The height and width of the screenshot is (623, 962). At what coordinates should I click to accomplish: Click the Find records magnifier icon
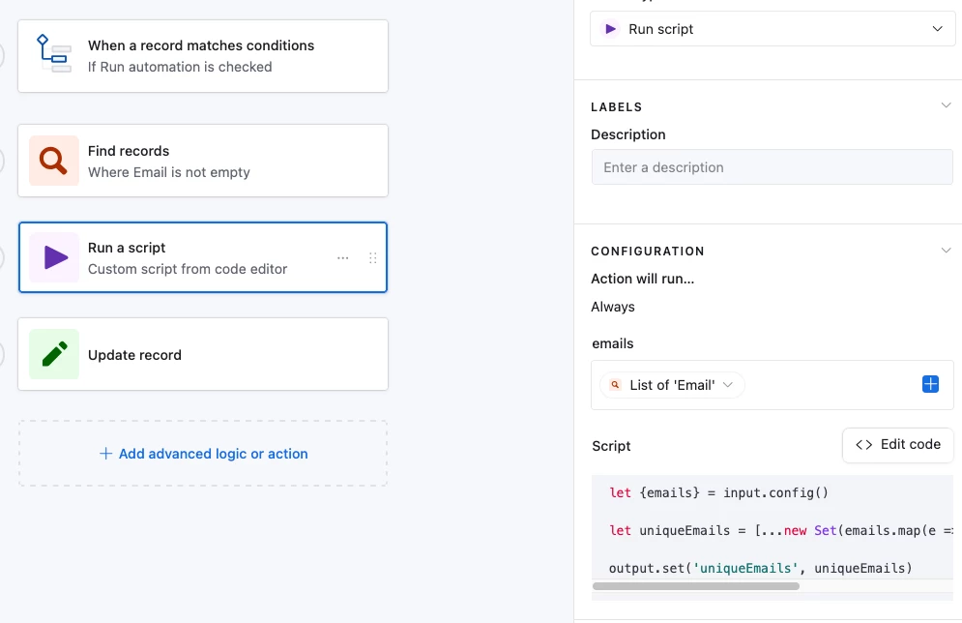click(x=54, y=161)
